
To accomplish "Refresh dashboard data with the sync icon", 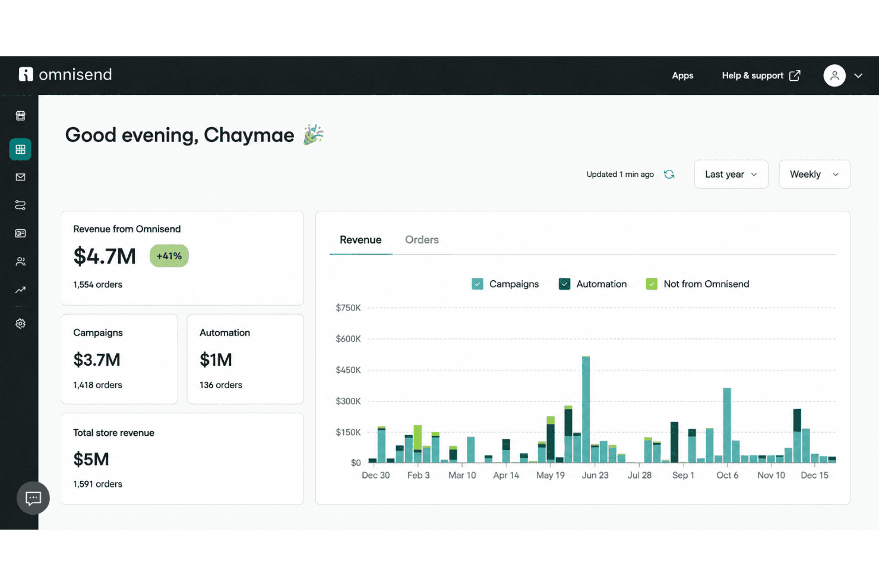I will click(669, 174).
